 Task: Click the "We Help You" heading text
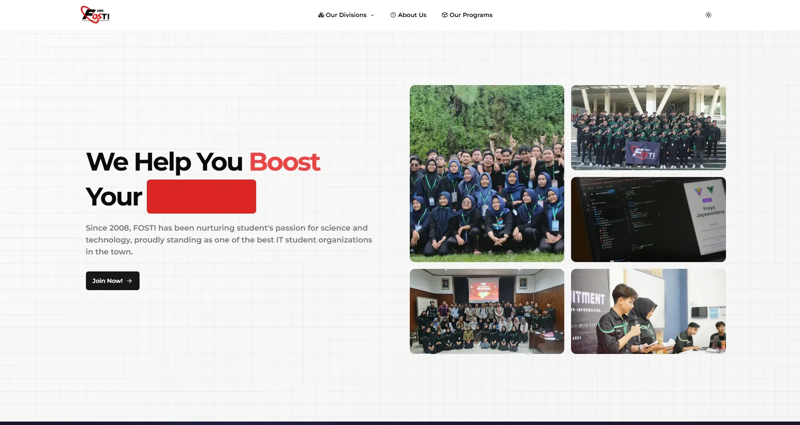(x=164, y=162)
